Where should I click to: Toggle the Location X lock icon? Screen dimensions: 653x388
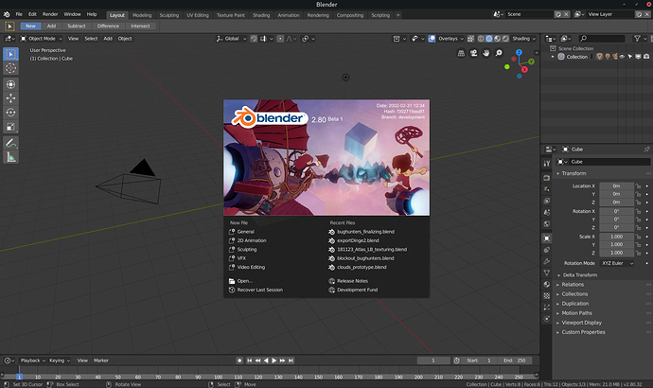[x=638, y=186]
